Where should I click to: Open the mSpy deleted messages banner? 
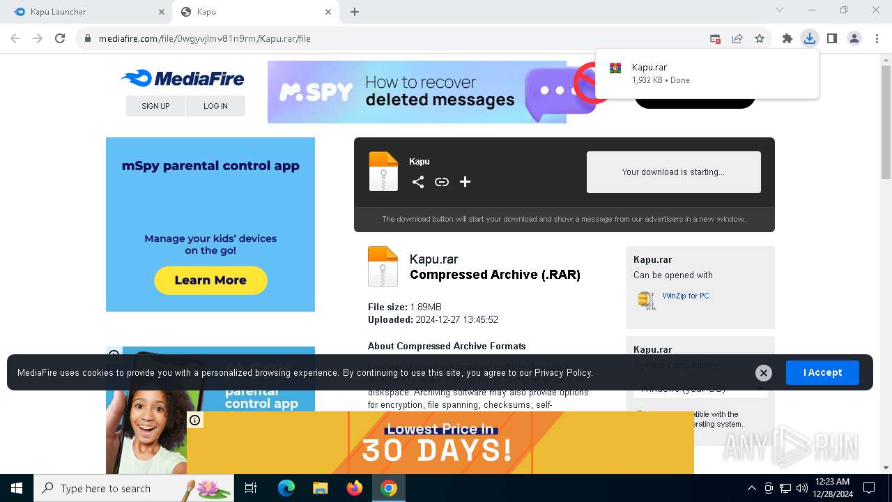click(417, 92)
